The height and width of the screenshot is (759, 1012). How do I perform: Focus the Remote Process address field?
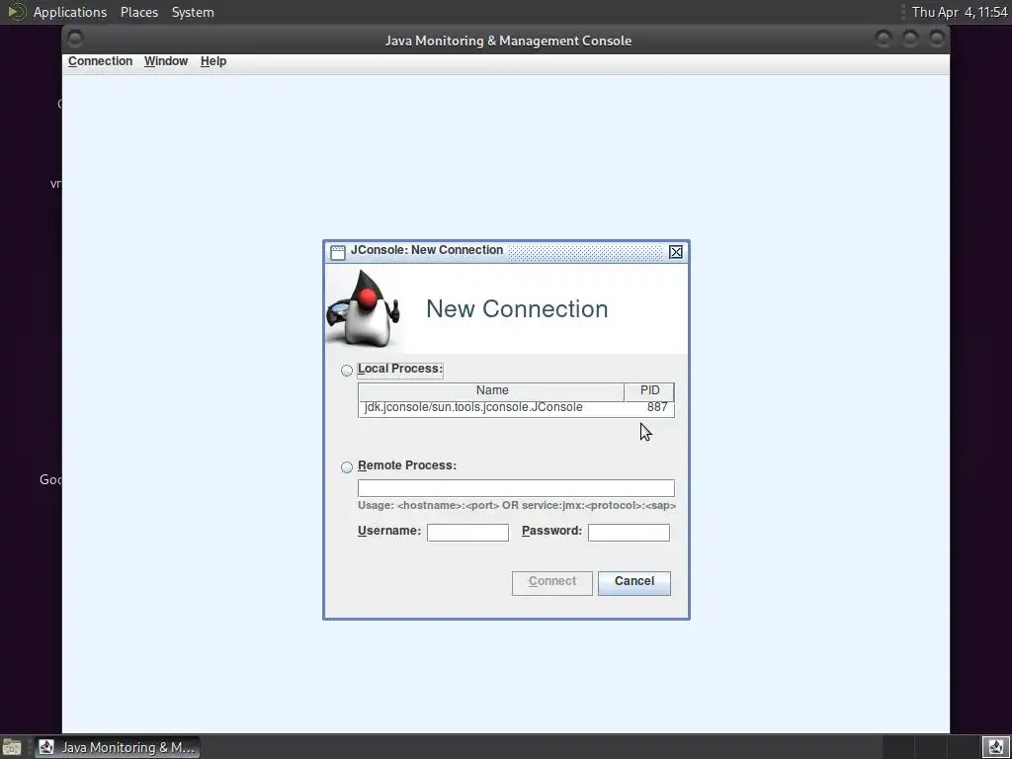pos(516,488)
